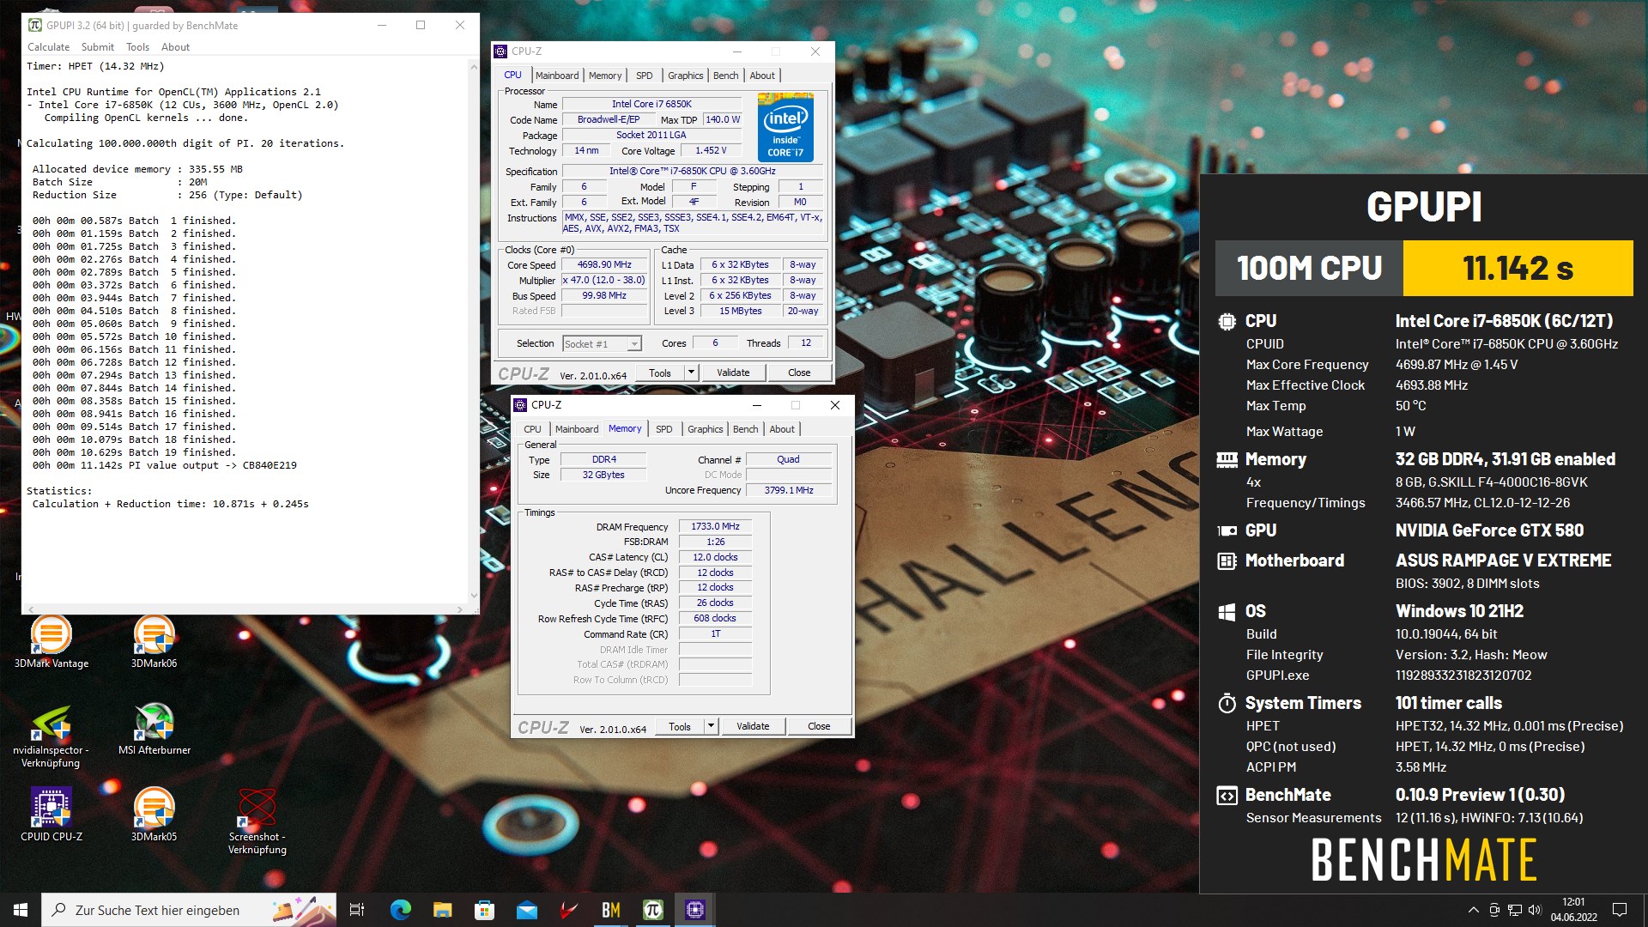The height and width of the screenshot is (927, 1648).
Task: Open Mainboard tab in lower CPU-Z window
Action: coord(577,429)
